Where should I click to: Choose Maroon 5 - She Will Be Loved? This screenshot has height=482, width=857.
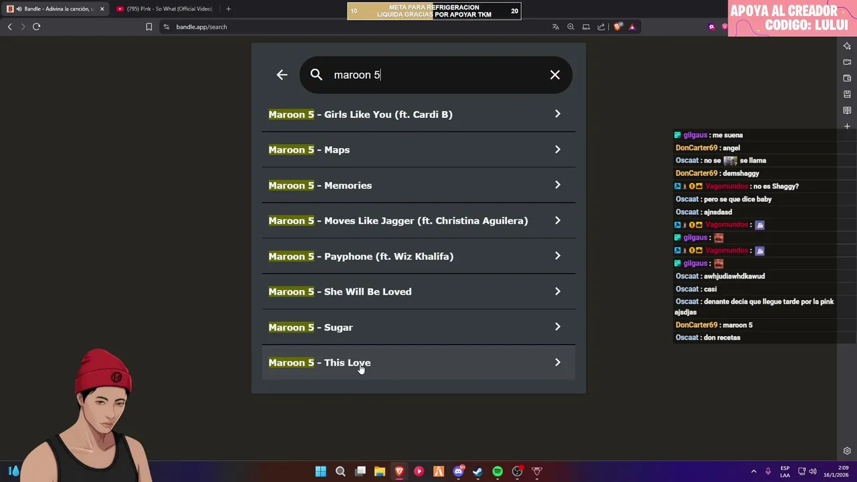point(418,292)
